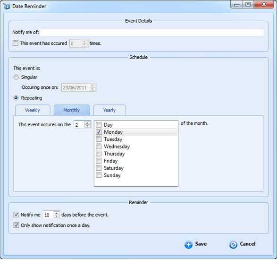Decrease the day-of-month number spinner down arrow
This screenshot has width=277, height=260.
pyautogui.click(x=87, y=126)
